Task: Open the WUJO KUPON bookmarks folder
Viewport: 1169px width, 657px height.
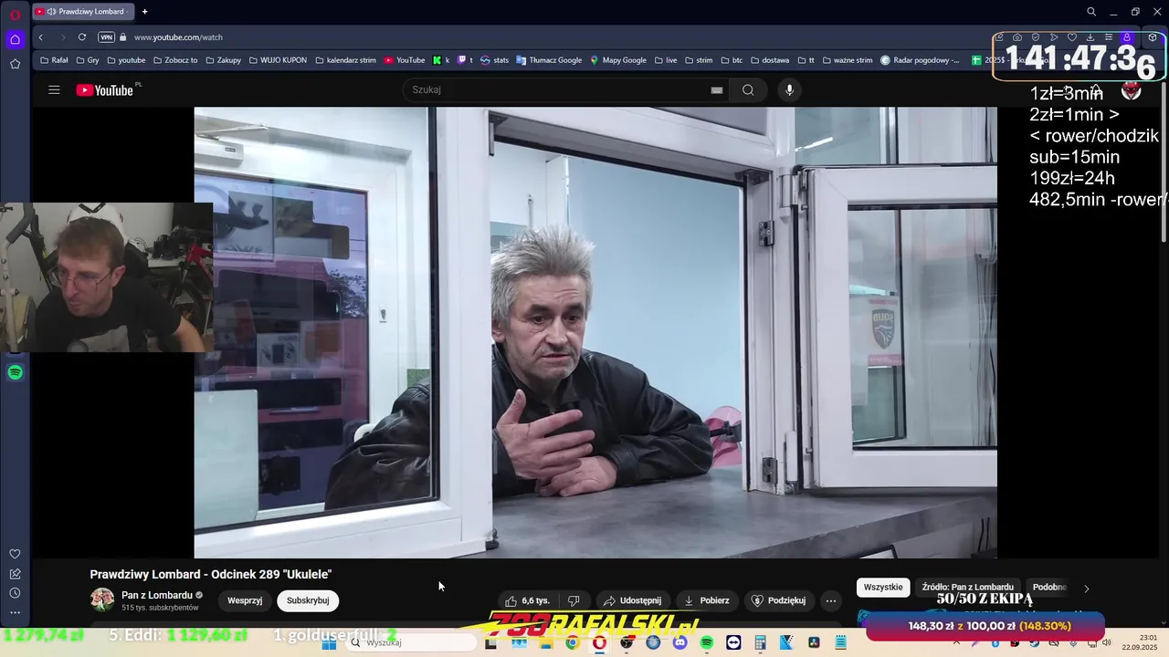Action: pos(278,60)
